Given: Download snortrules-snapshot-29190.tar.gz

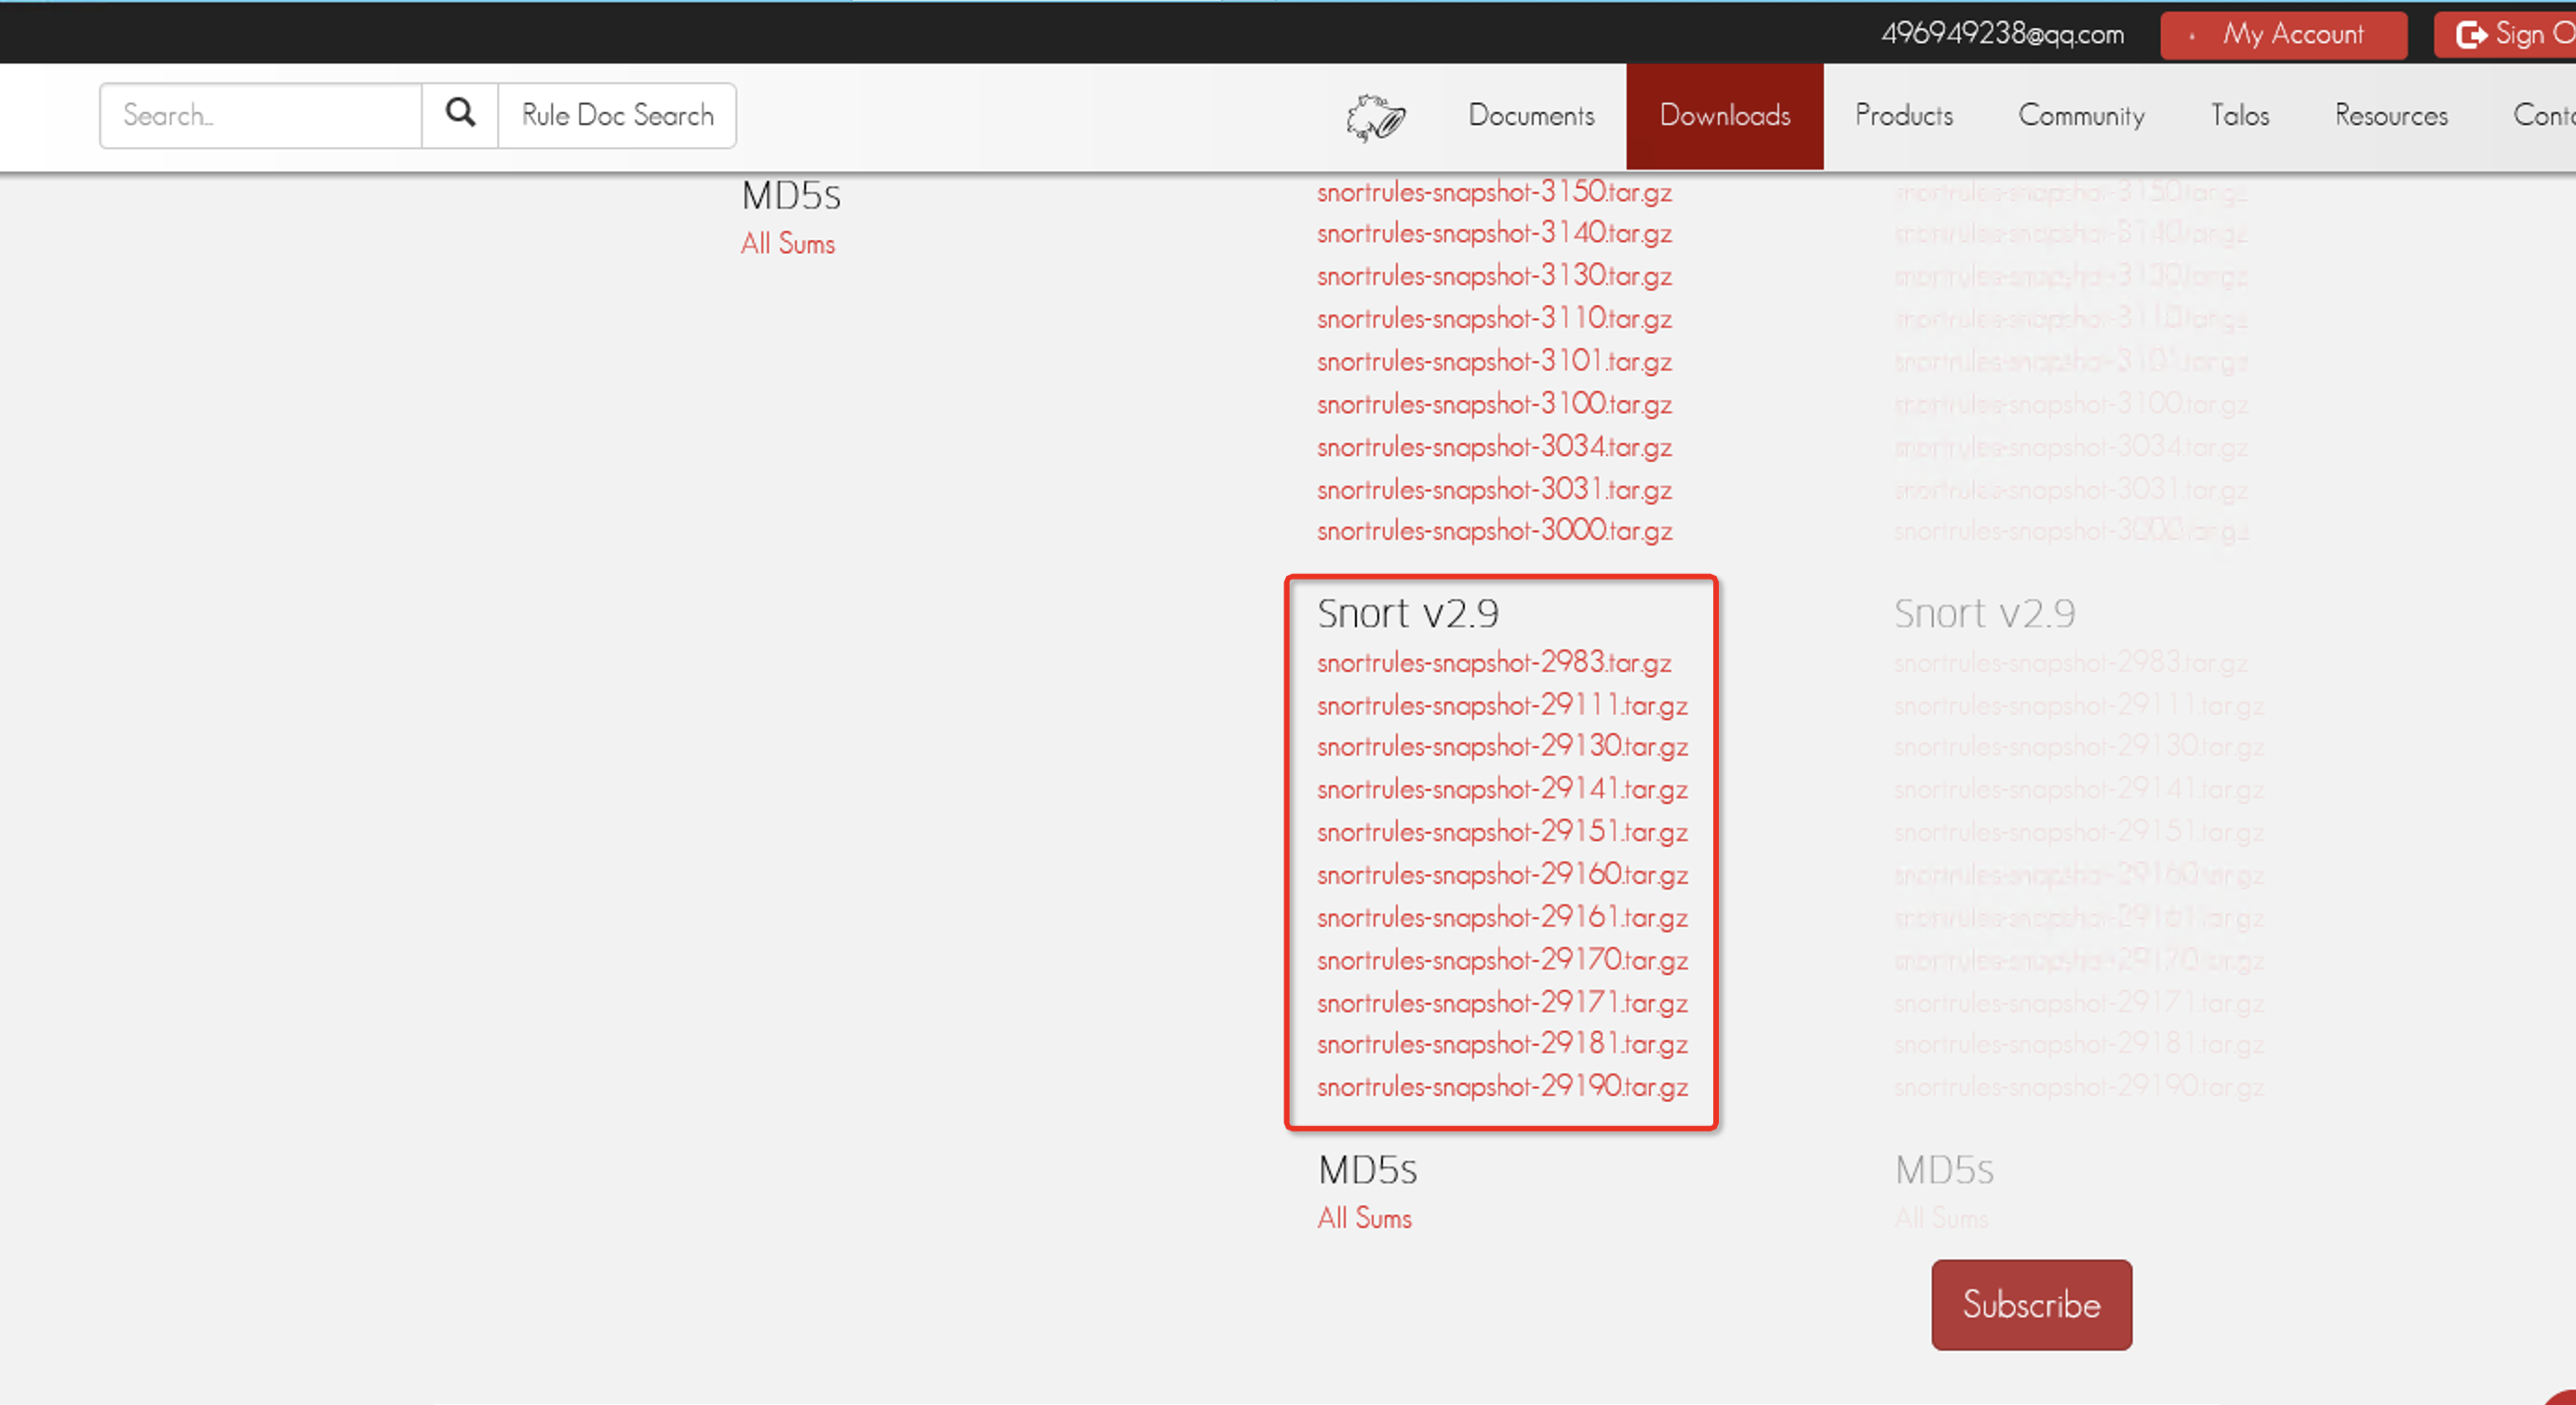Looking at the screenshot, I should (1502, 1087).
